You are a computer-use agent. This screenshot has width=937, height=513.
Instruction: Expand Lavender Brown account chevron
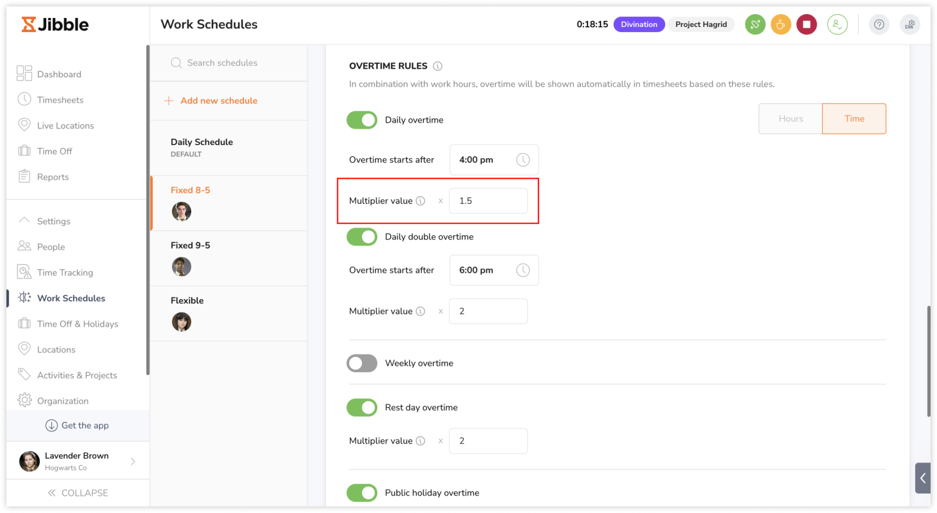[133, 461]
